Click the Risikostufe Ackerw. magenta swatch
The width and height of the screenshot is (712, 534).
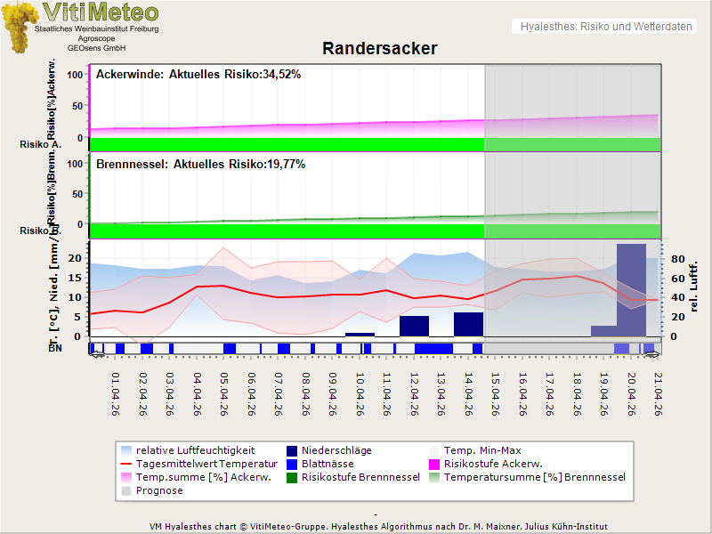(x=435, y=464)
